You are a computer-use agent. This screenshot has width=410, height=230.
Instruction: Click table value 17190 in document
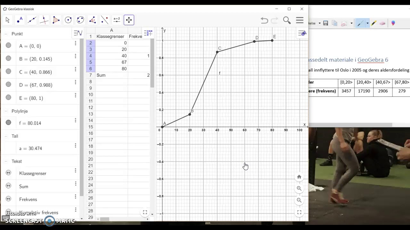364,91
